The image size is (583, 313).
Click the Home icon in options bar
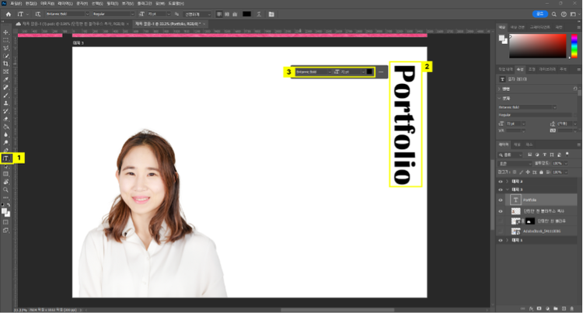[7, 14]
